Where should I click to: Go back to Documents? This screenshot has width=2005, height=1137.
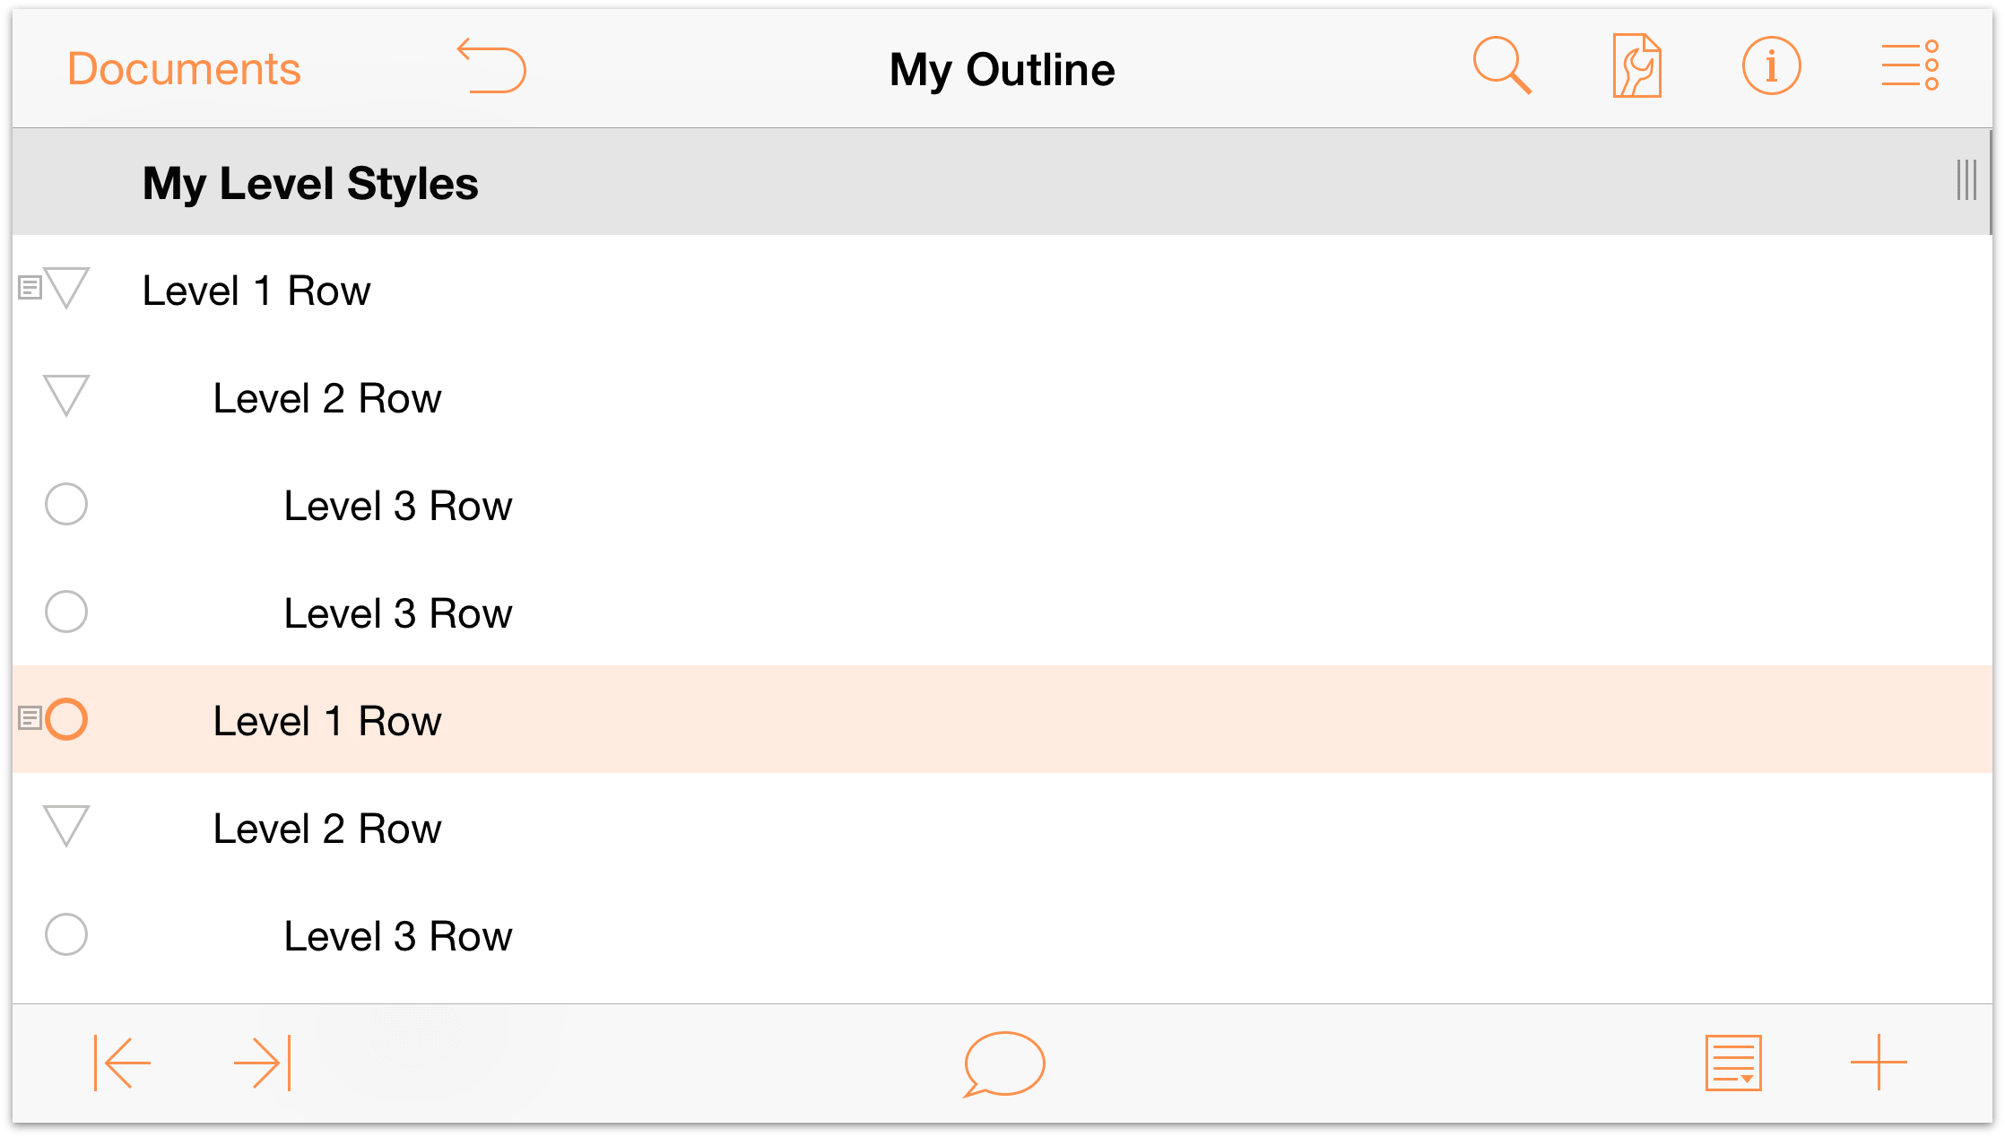184,69
